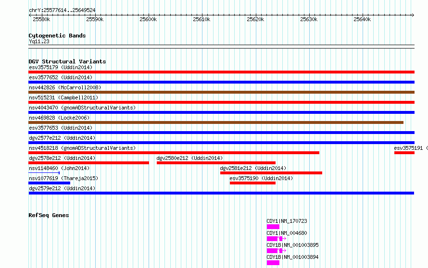Click esv3575190 (Uddin2014) label

pyautogui.click(x=261, y=178)
